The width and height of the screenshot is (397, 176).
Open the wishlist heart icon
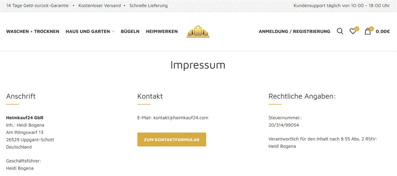pyautogui.click(x=353, y=31)
